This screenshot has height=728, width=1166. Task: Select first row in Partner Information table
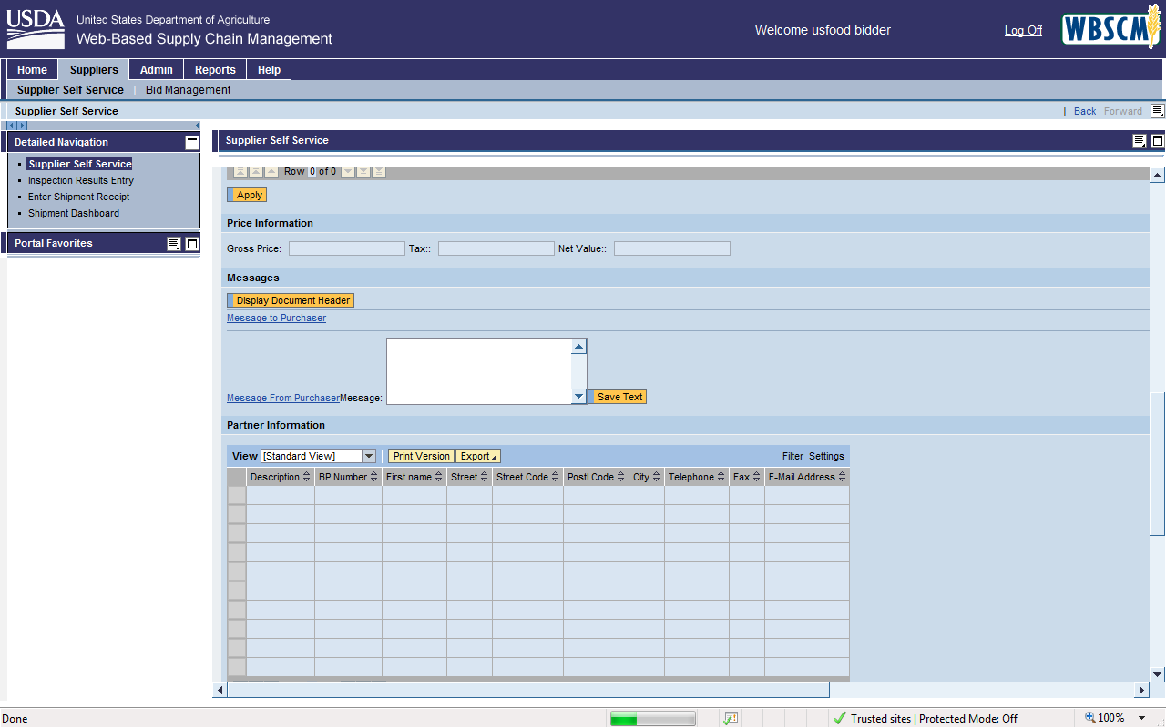coord(236,495)
